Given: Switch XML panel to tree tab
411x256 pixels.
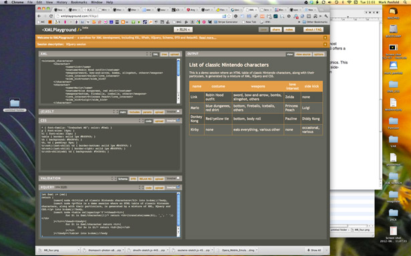Looking at the screenshot, I should coord(164,54).
